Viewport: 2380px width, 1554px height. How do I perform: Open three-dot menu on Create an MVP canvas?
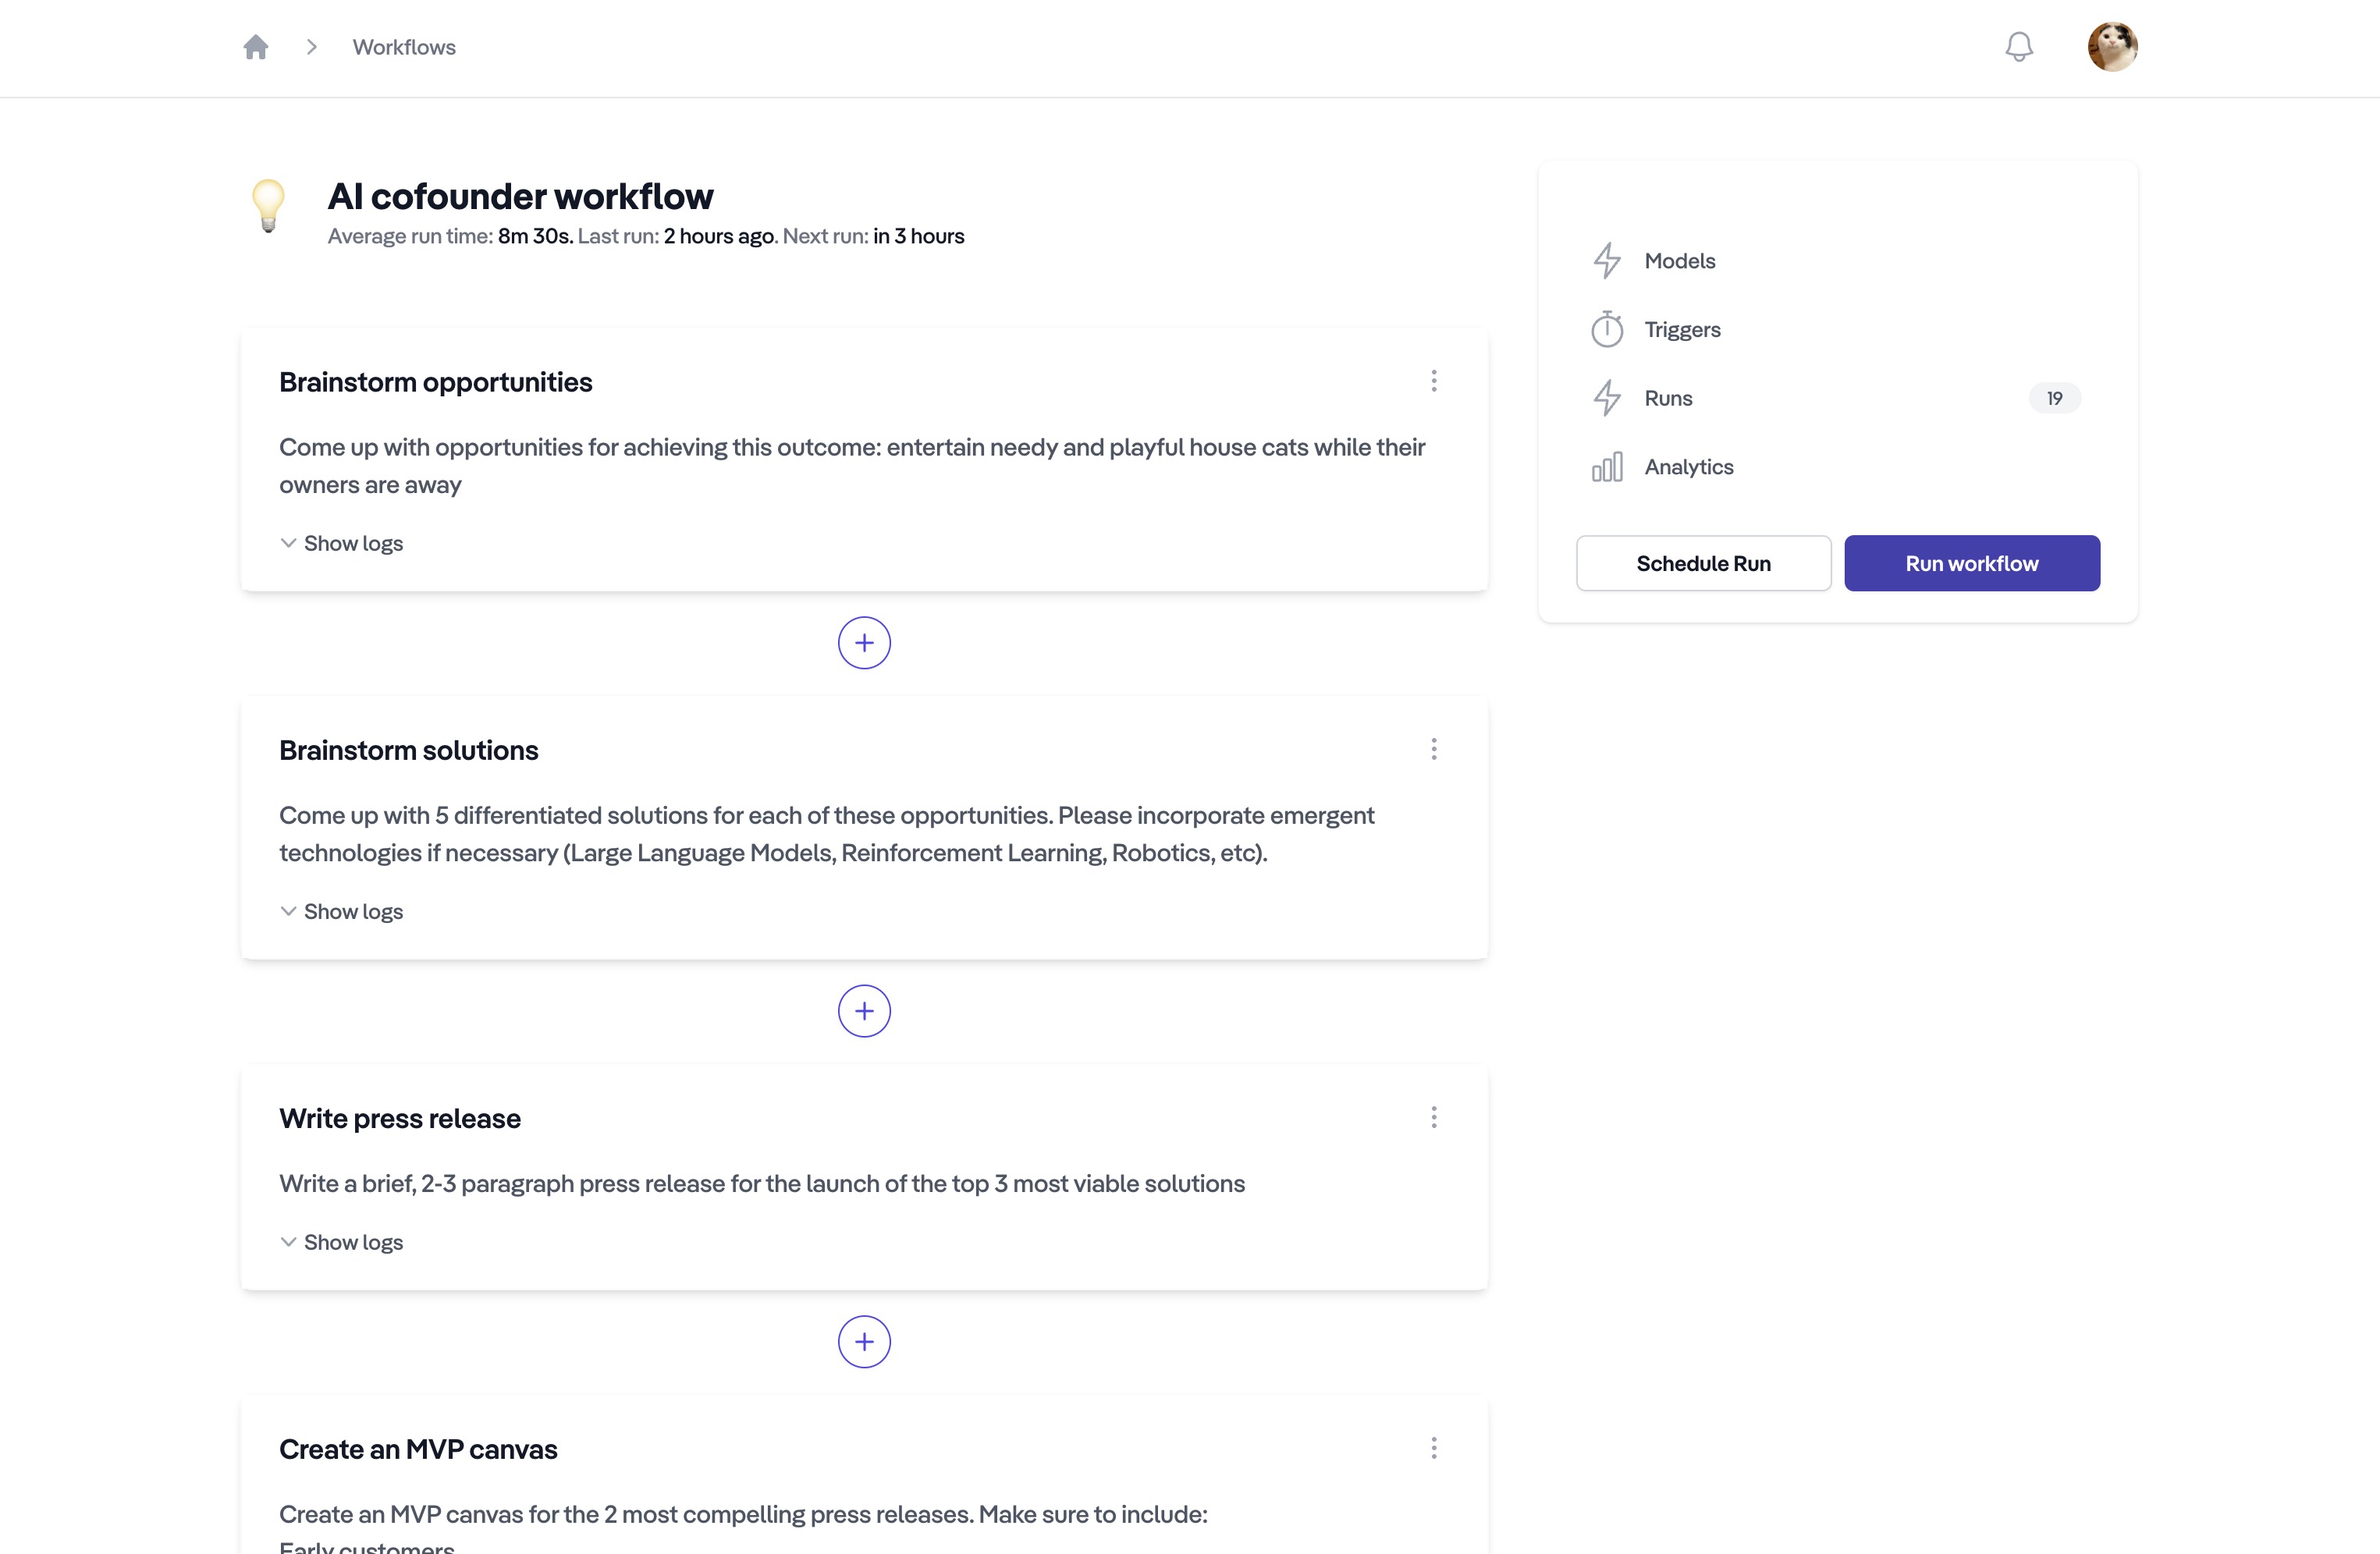tap(1433, 1448)
